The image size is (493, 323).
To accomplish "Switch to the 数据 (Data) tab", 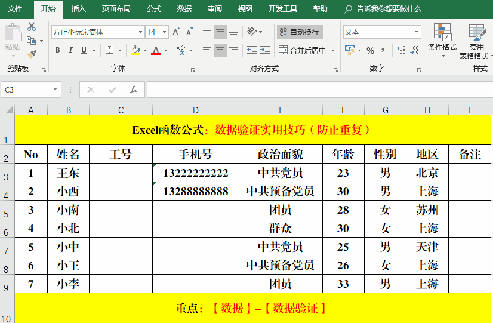I will pos(184,9).
